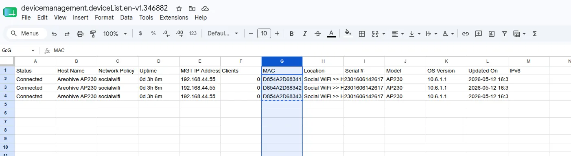
Task: Toggle italic formatting
Action: 305,33
